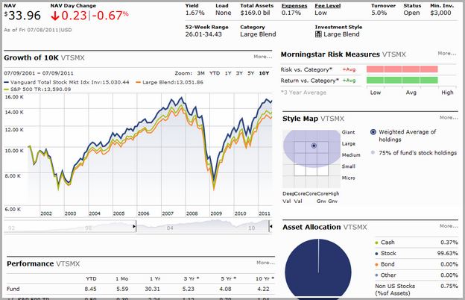Viewport: 465px width, 300px height.
Task: Open More link for Growth of 10K
Action: click(263, 57)
